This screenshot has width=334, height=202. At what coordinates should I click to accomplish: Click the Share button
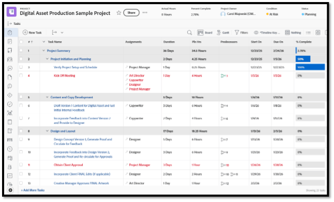tap(131, 12)
